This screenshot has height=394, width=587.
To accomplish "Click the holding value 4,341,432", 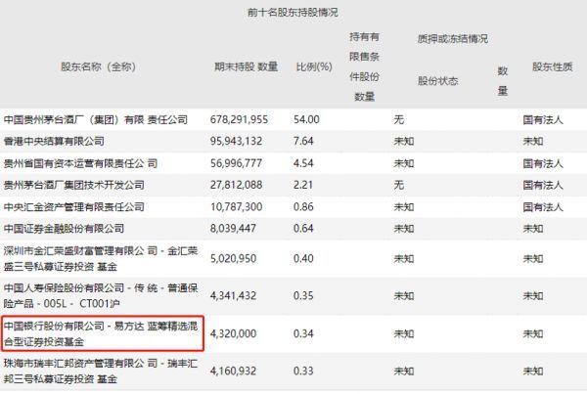I will [233, 296].
